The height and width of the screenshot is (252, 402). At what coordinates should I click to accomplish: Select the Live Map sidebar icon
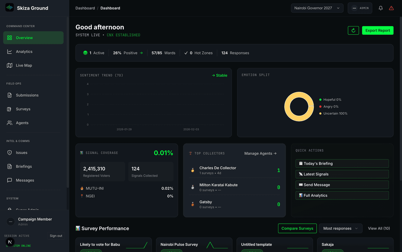pyautogui.click(x=9, y=65)
